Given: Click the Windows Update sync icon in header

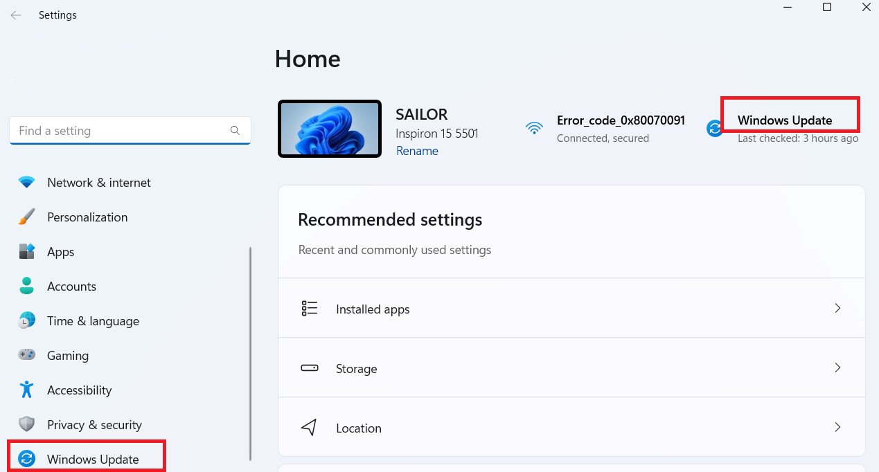Looking at the screenshot, I should click(714, 128).
